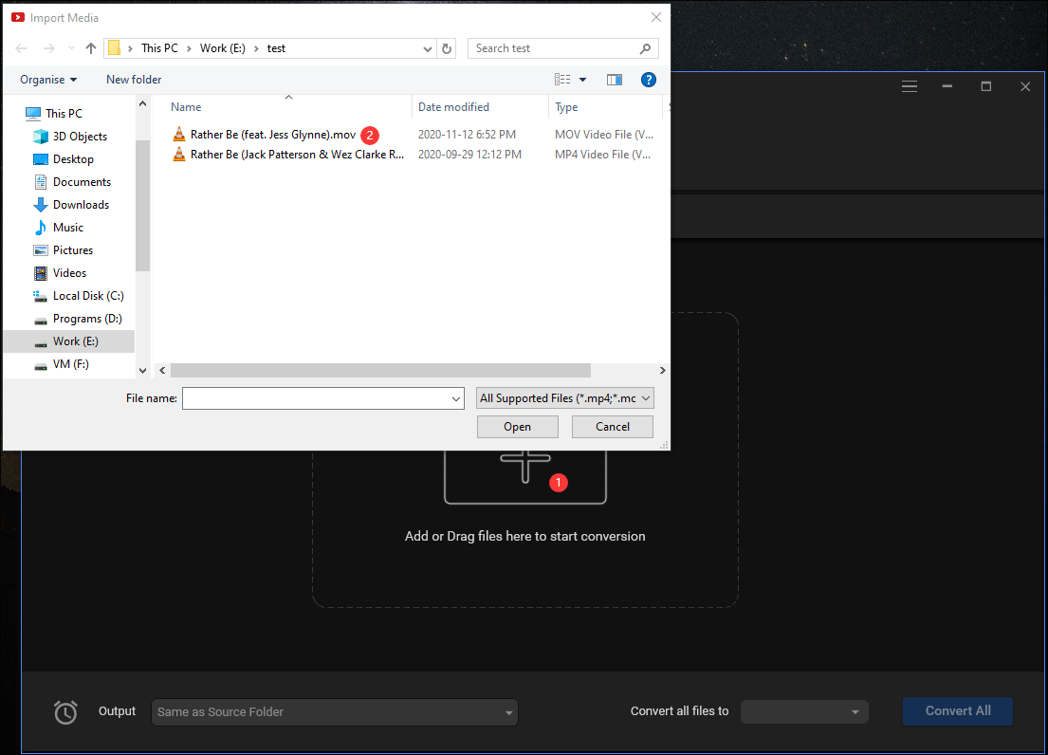
Task: Open Videos in the sidebar
Action: click(x=60, y=272)
